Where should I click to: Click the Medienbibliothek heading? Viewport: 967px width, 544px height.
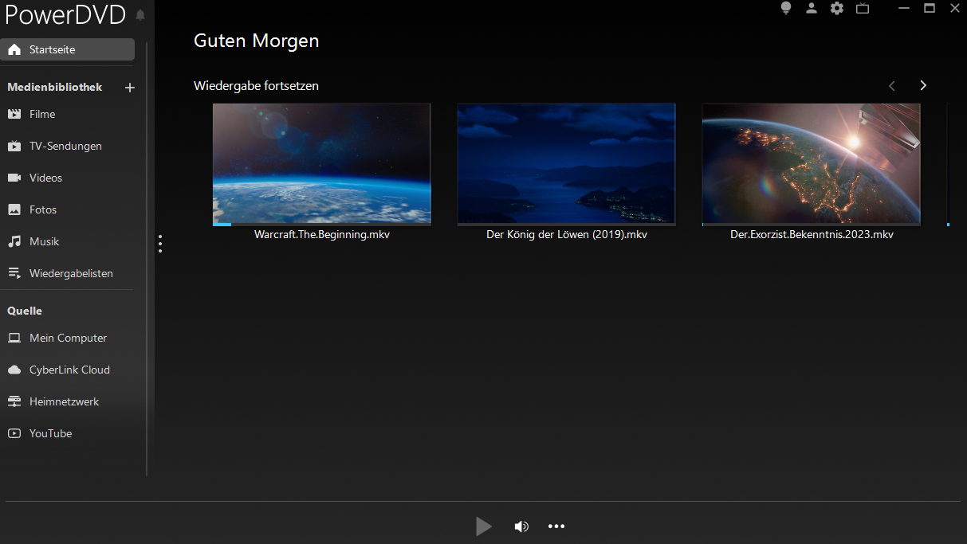tap(55, 87)
